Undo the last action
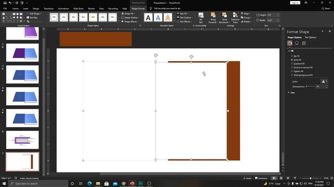 (10, 3)
